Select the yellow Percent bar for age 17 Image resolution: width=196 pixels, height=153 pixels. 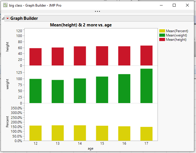(x=146, y=134)
